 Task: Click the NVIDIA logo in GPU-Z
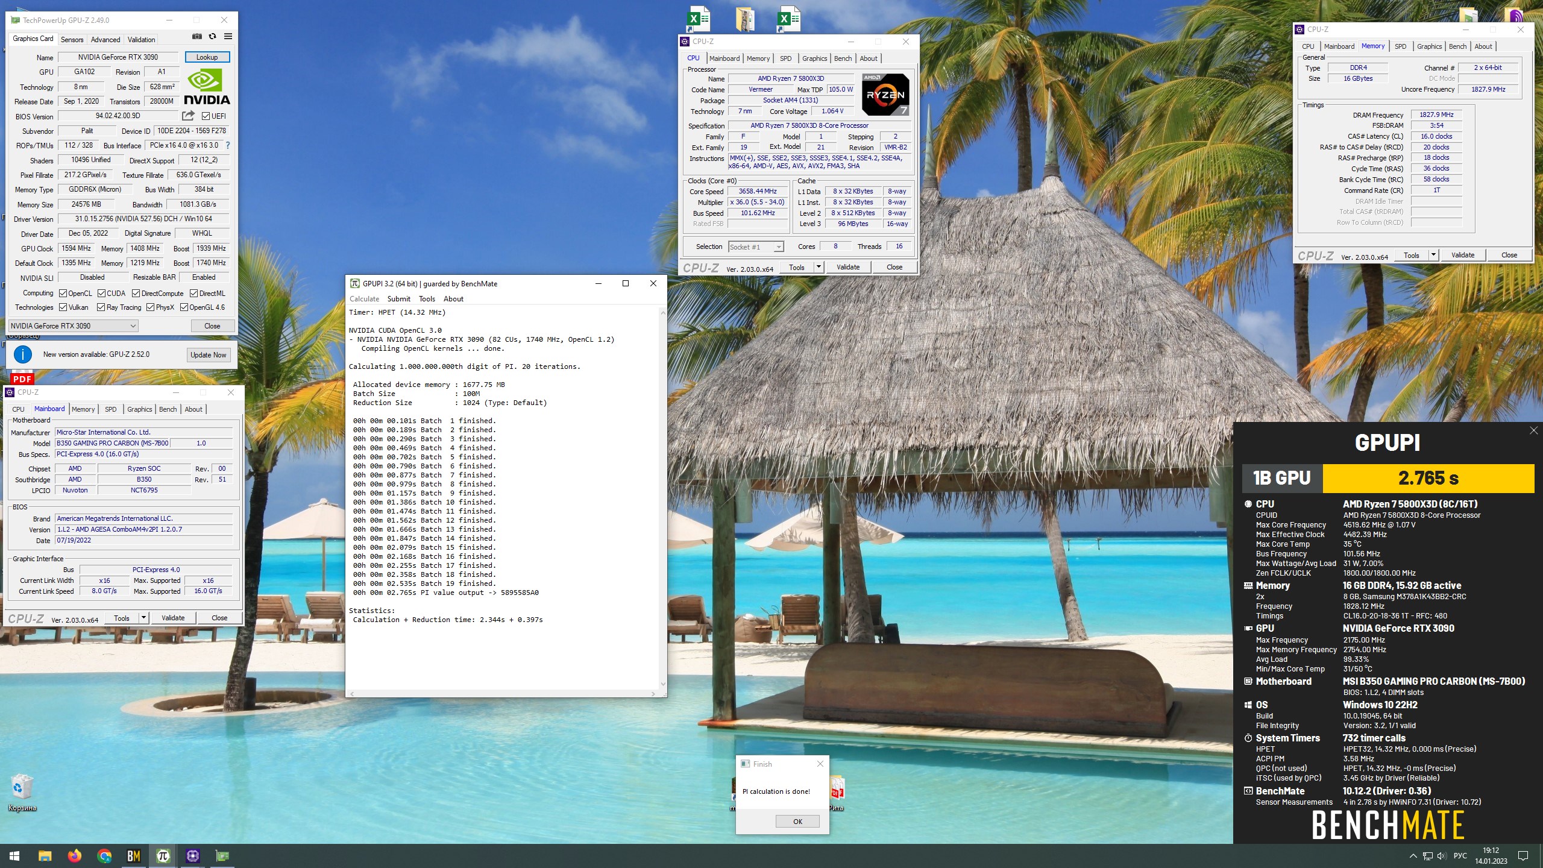click(207, 87)
